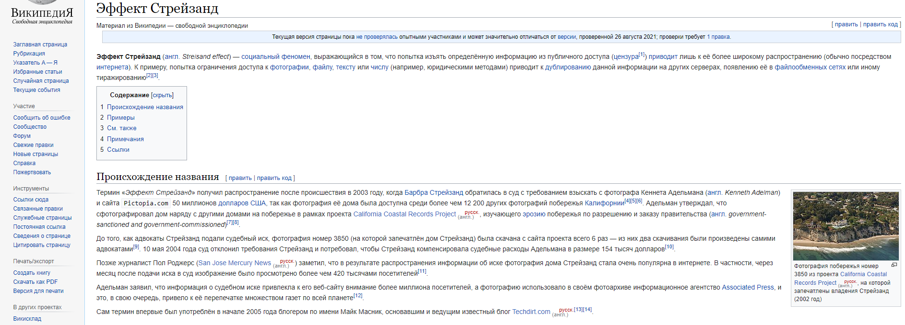Click Скачать как PDF
The width and height of the screenshot is (905, 325).
click(35, 282)
